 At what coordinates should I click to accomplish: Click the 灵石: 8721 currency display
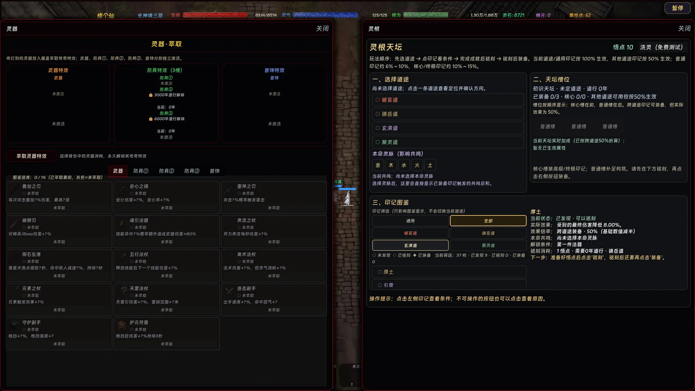click(513, 15)
